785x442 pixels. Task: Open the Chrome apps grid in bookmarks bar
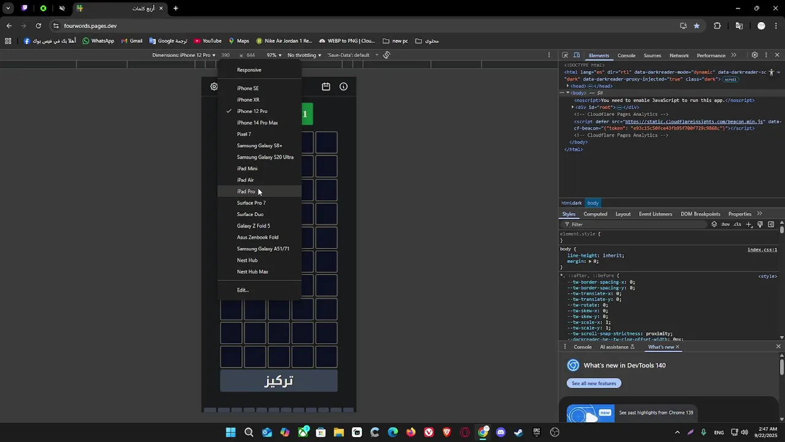(x=8, y=41)
